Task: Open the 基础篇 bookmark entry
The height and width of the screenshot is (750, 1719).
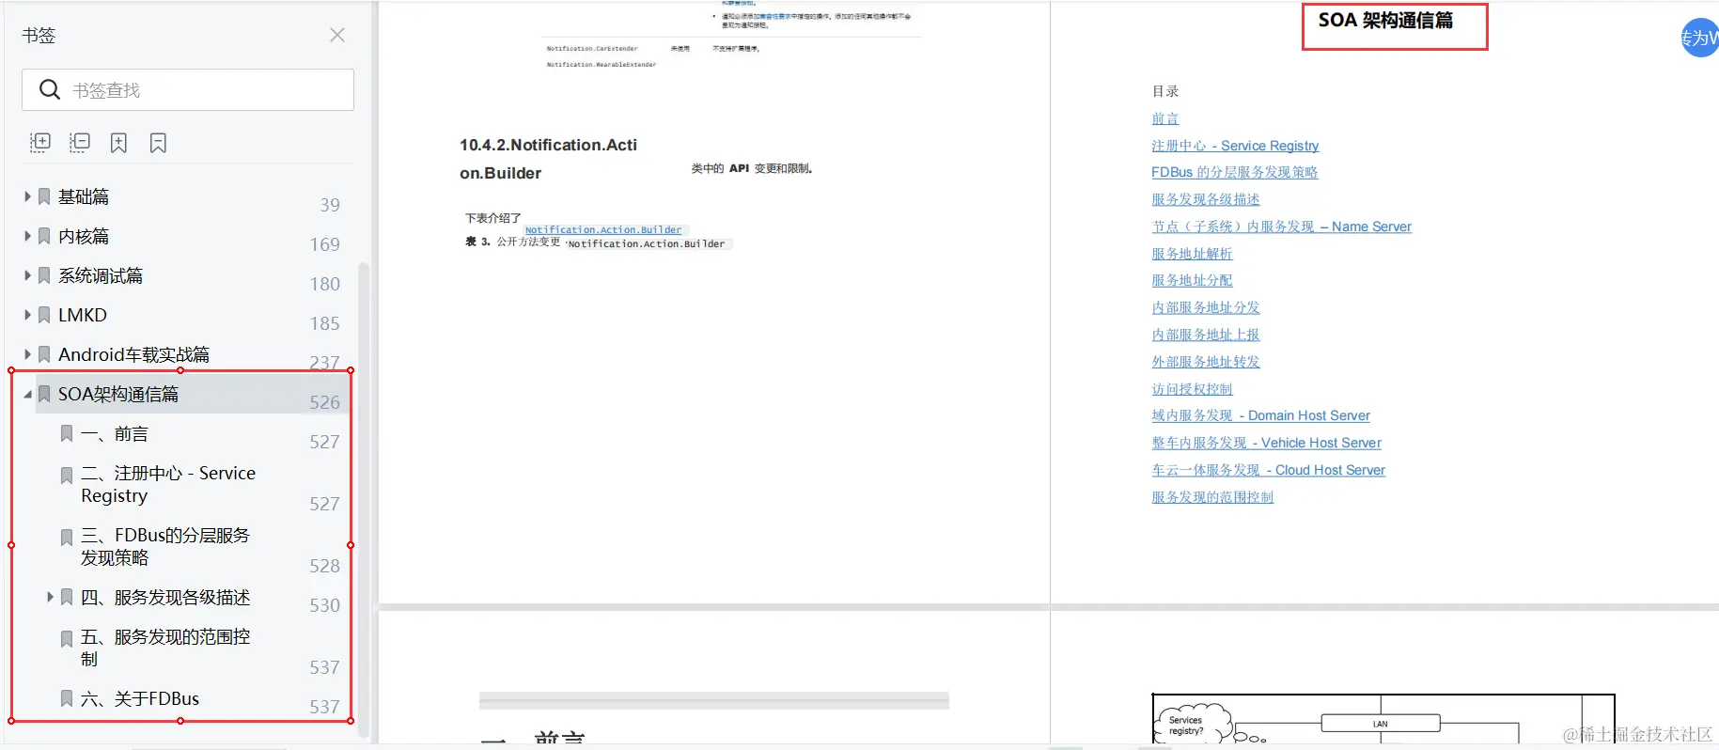Action: pos(84,196)
